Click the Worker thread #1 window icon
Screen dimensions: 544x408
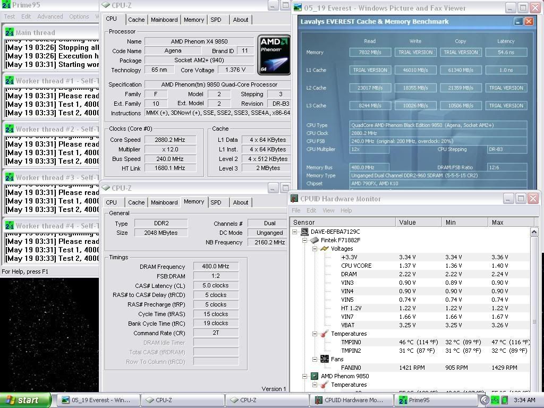(10, 81)
